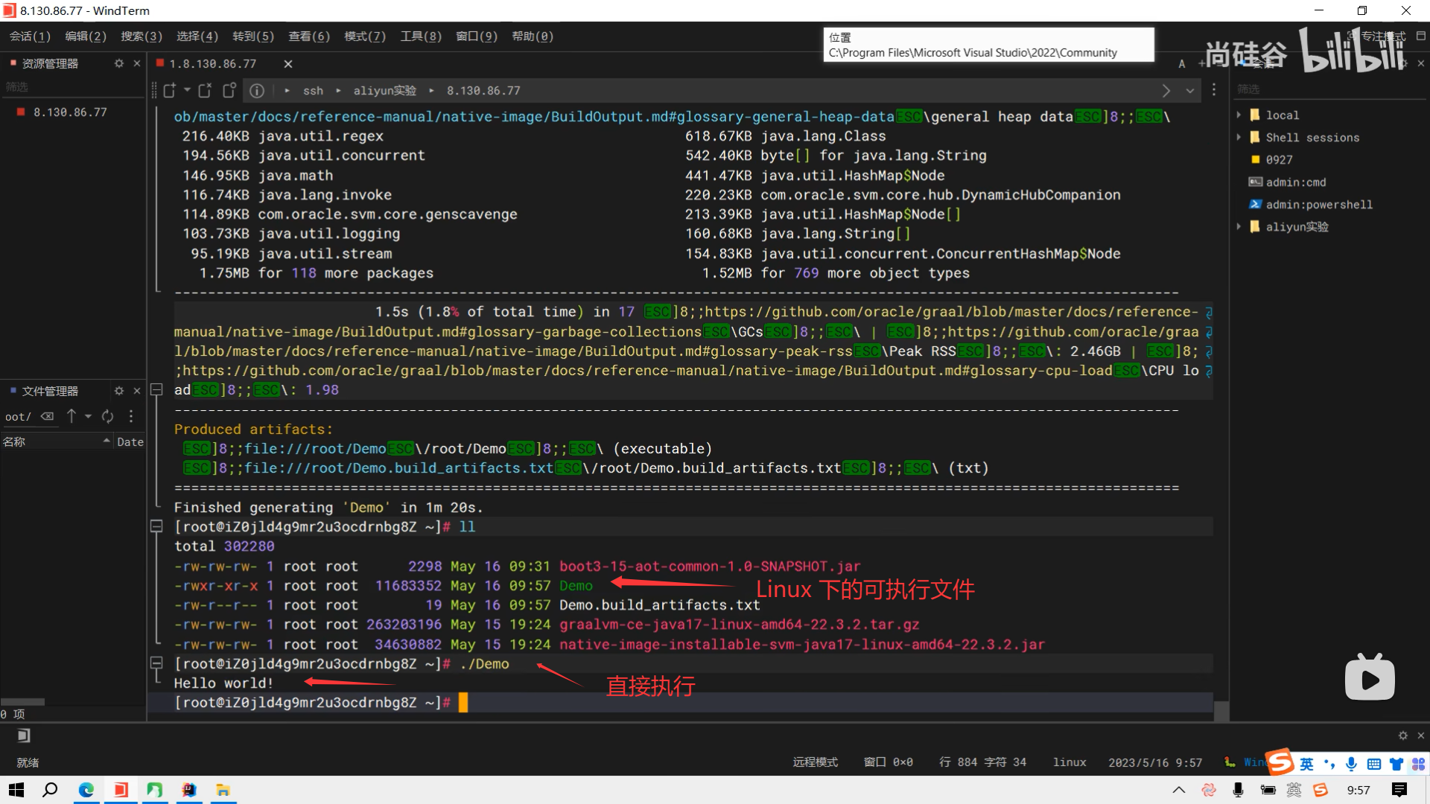The width and height of the screenshot is (1430, 804).
Task: Click refresh icon in file manager
Action: [x=108, y=416]
